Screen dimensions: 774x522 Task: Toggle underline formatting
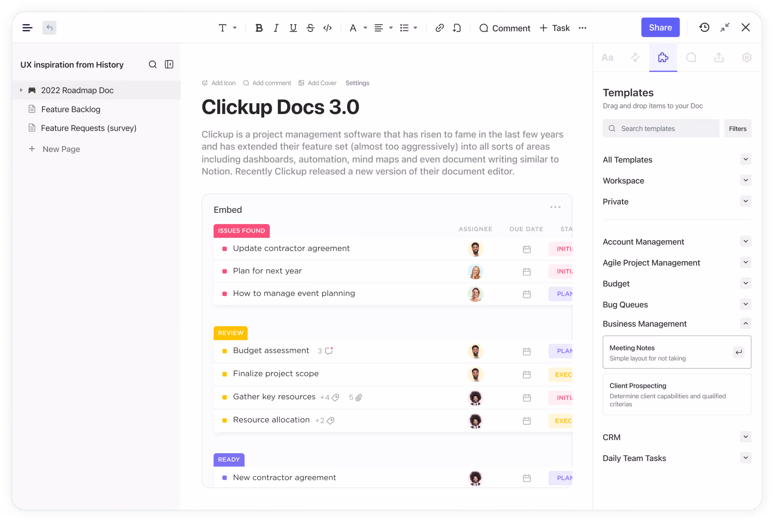[293, 28]
